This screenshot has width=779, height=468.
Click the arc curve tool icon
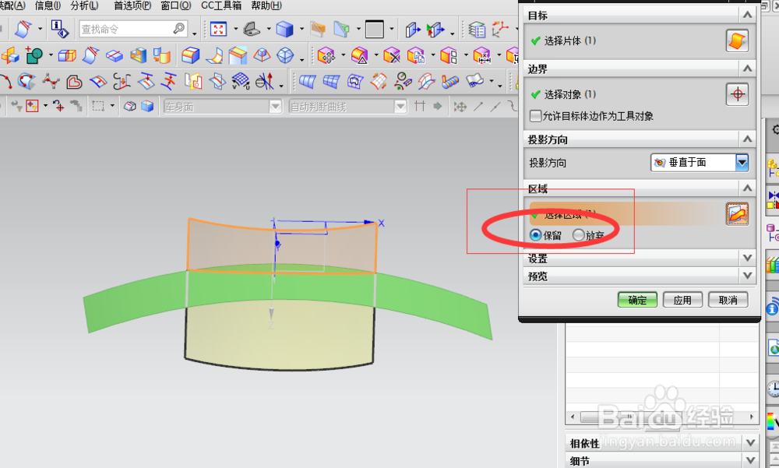(x=5, y=81)
